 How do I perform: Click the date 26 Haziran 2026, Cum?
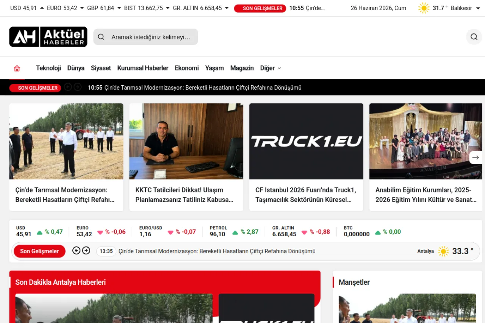click(x=379, y=8)
